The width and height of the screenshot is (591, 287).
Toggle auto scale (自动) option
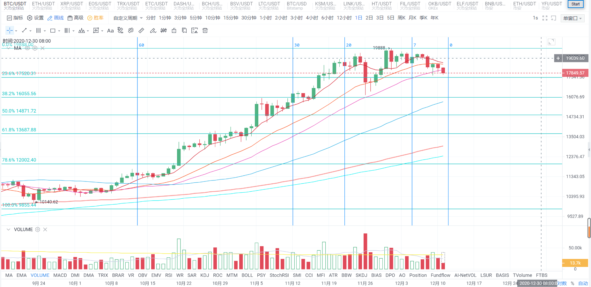tap(583, 283)
